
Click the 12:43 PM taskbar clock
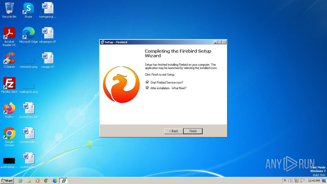314,181
